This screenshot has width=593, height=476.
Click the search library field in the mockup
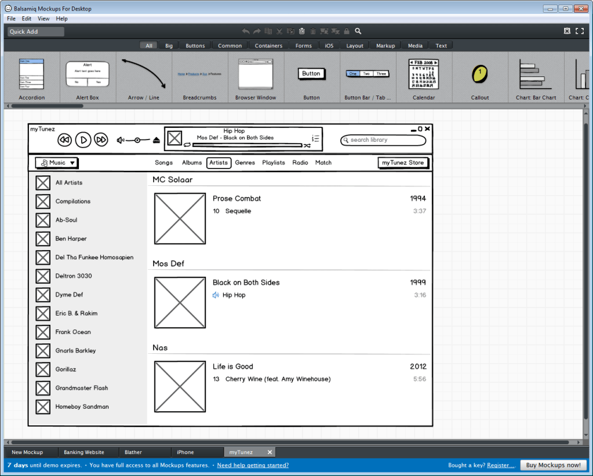pyautogui.click(x=383, y=140)
